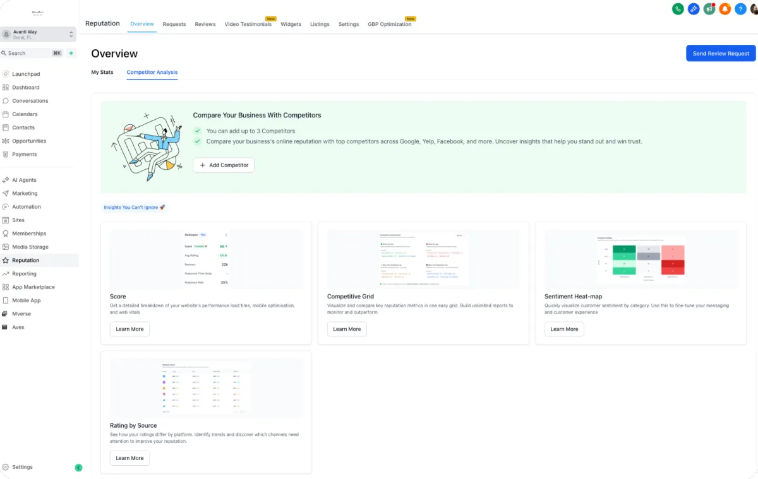Image resolution: width=758 pixels, height=479 pixels.
Task: Click the green plus icon beside Search
Action: point(71,53)
